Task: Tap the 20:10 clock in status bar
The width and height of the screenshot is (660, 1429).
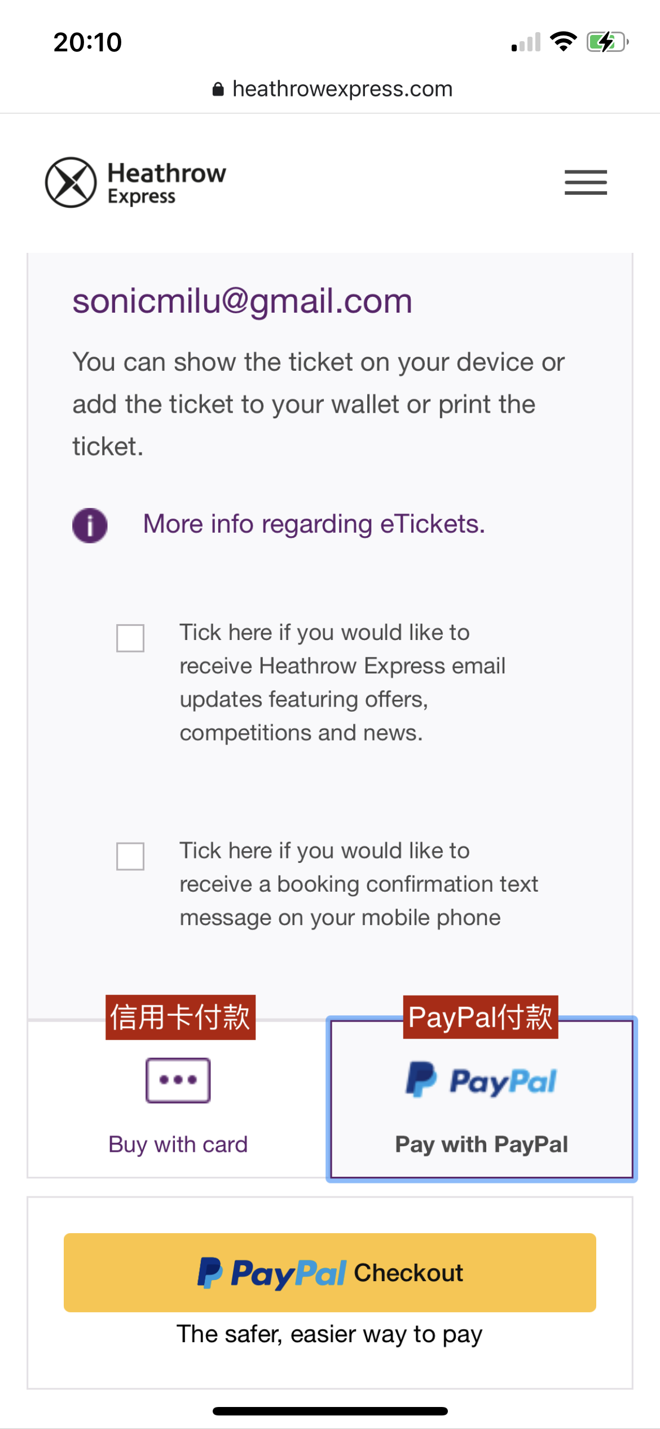Action: pos(87,42)
